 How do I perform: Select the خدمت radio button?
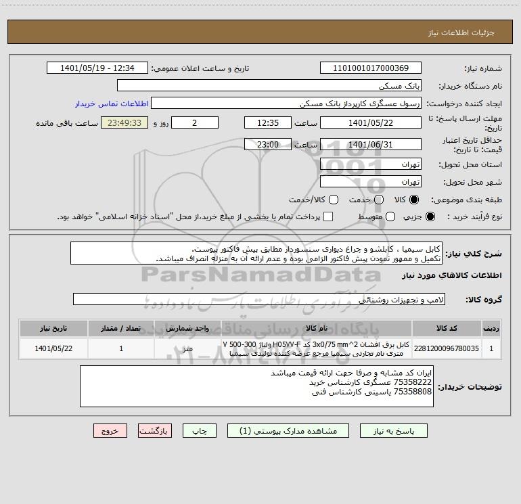click(379, 200)
